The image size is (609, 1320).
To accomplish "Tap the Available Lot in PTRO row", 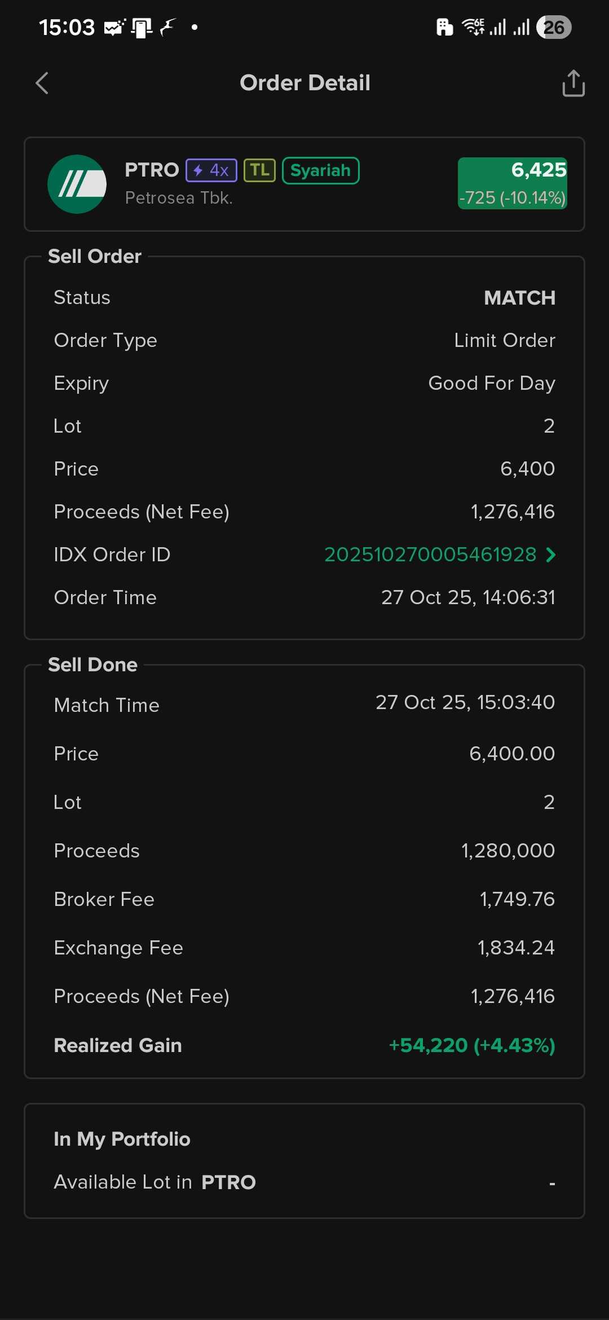I will (304, 1182).
